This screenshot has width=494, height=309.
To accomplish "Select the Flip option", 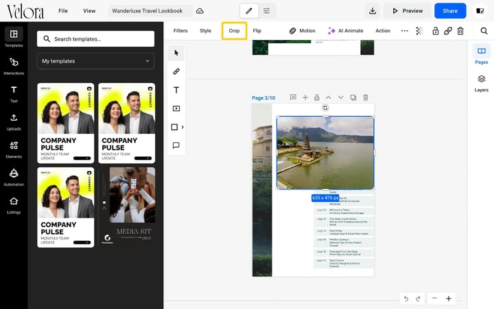I will point(257,31).
